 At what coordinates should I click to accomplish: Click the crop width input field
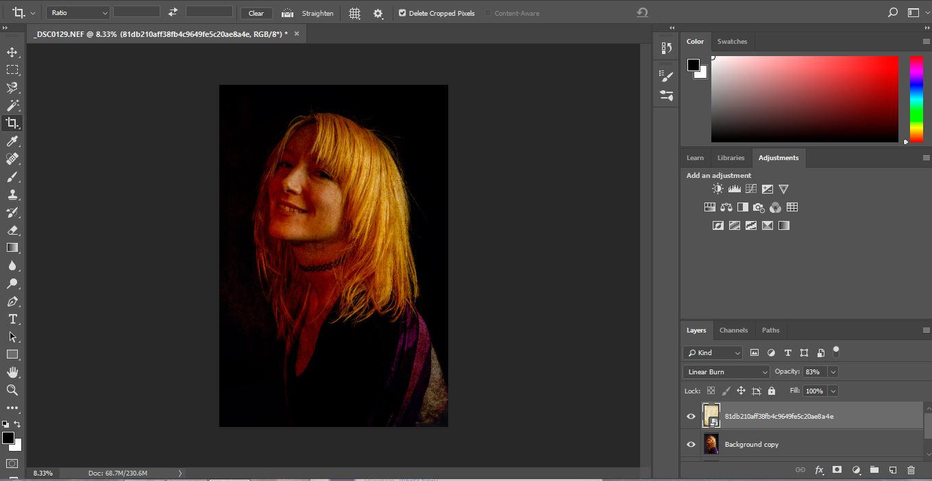[x=136, y=12]
